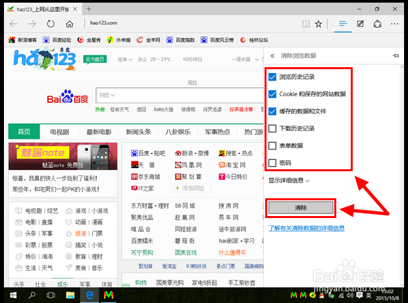Viewport: 408px width, 303px height.
Task: Open action center notification icon
Action: point(359,295)
